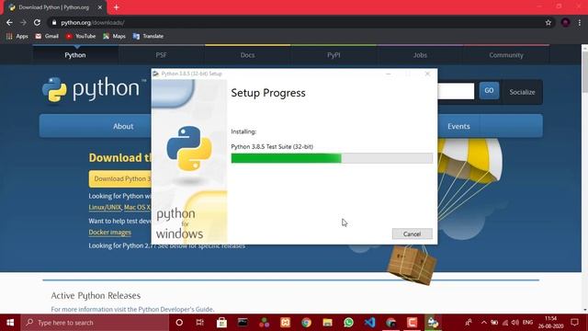Image resolution: width=588 pixels, height=331 pixels.
Task: Open the Translate bookmark
Action: 148,36
